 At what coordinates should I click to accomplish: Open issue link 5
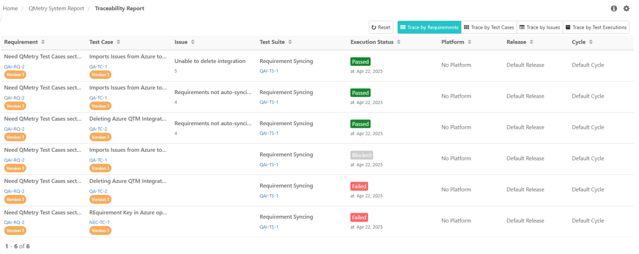click(175, 71)
